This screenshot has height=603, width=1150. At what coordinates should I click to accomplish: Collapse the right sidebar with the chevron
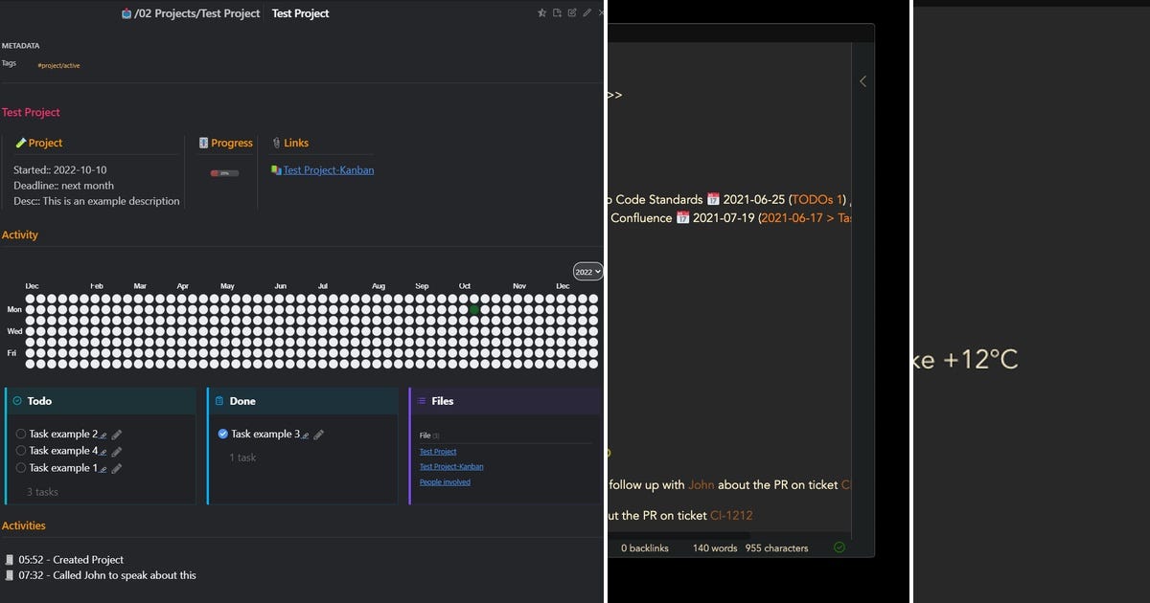pyautogui.click(x=862, y=81)
